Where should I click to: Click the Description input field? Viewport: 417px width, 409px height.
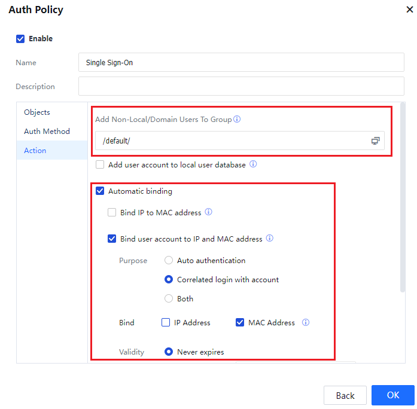(241, 87)
